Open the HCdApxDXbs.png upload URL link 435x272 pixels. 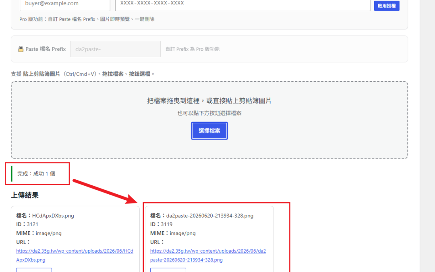click(75, 255)
